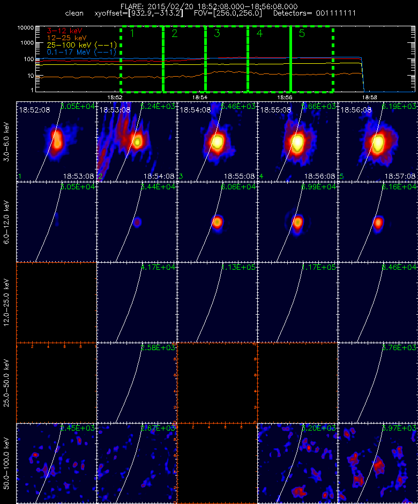Image resolution: width=418 pixels, height=504 pixels.
Task: Open the 3.0-6.0 keV image starting 18:56:08
Action: (x=378, y=142)
